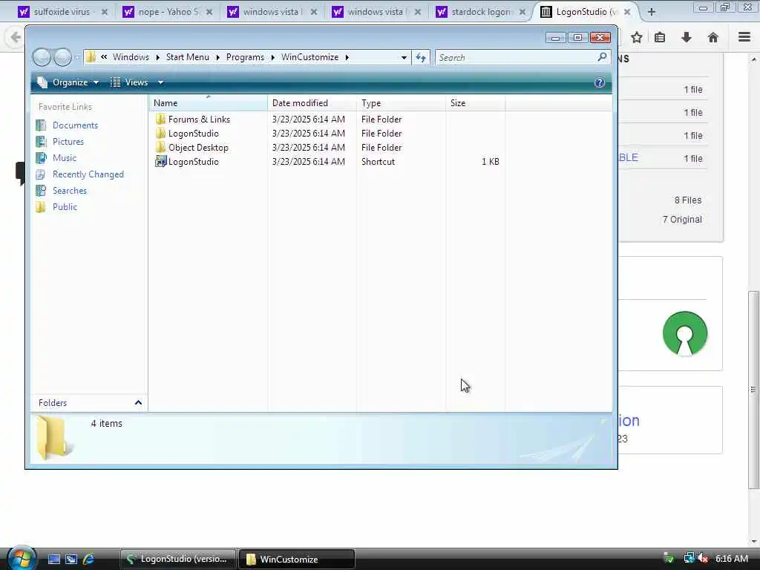Expand the Folders pane
The height and width of the screenshot is (570, 760).
point(138,403)
